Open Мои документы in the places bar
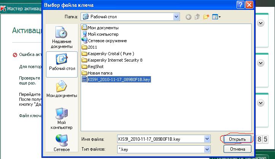This screenshot has width=275, height=159. (x=62, y=89)
